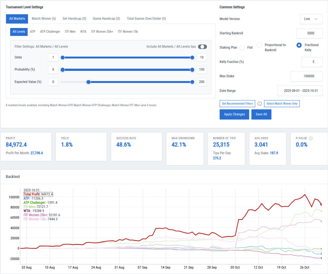Switch to the WTA level tab

(x=83, y=31)
